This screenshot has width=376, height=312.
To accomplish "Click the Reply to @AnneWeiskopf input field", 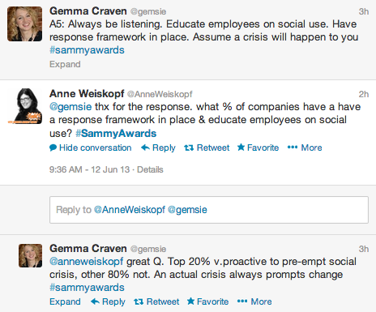I will [209, 210].
